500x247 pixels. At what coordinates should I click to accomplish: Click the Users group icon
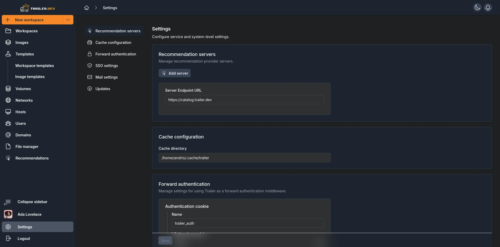pyautogui.click(x=8, y=123)
